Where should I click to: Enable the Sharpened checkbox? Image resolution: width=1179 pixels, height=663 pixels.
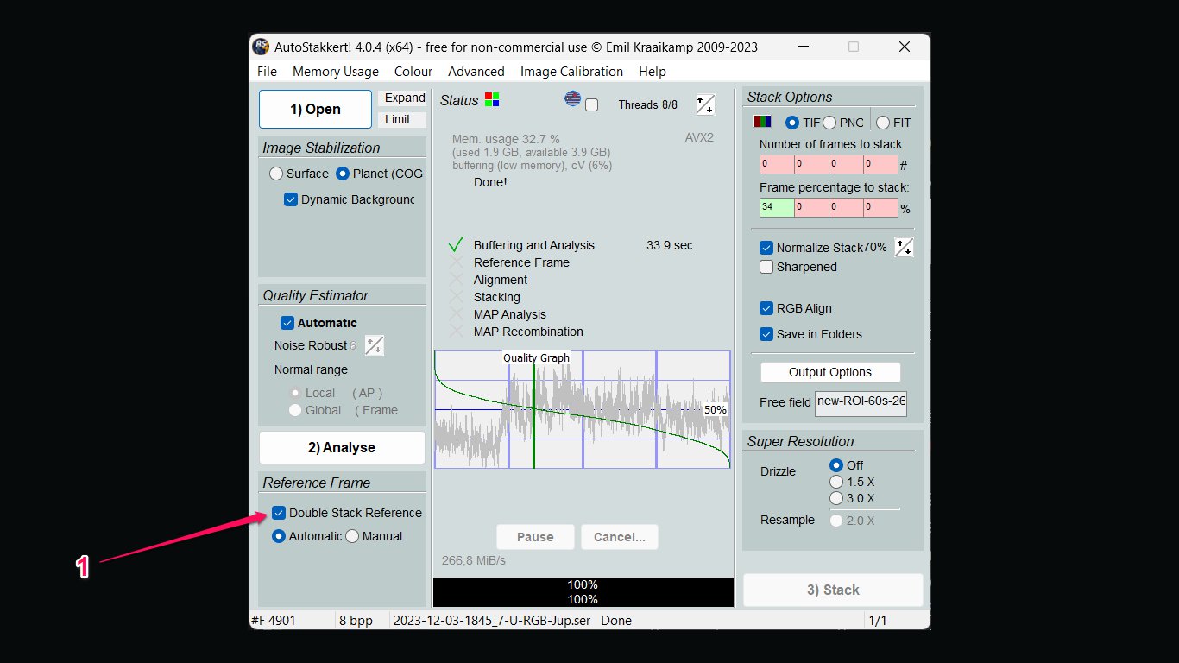[x=766, y=267]
